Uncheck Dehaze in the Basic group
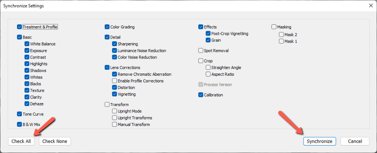The width and height of the screenshot is (377, 153). (x=27, y=104)
